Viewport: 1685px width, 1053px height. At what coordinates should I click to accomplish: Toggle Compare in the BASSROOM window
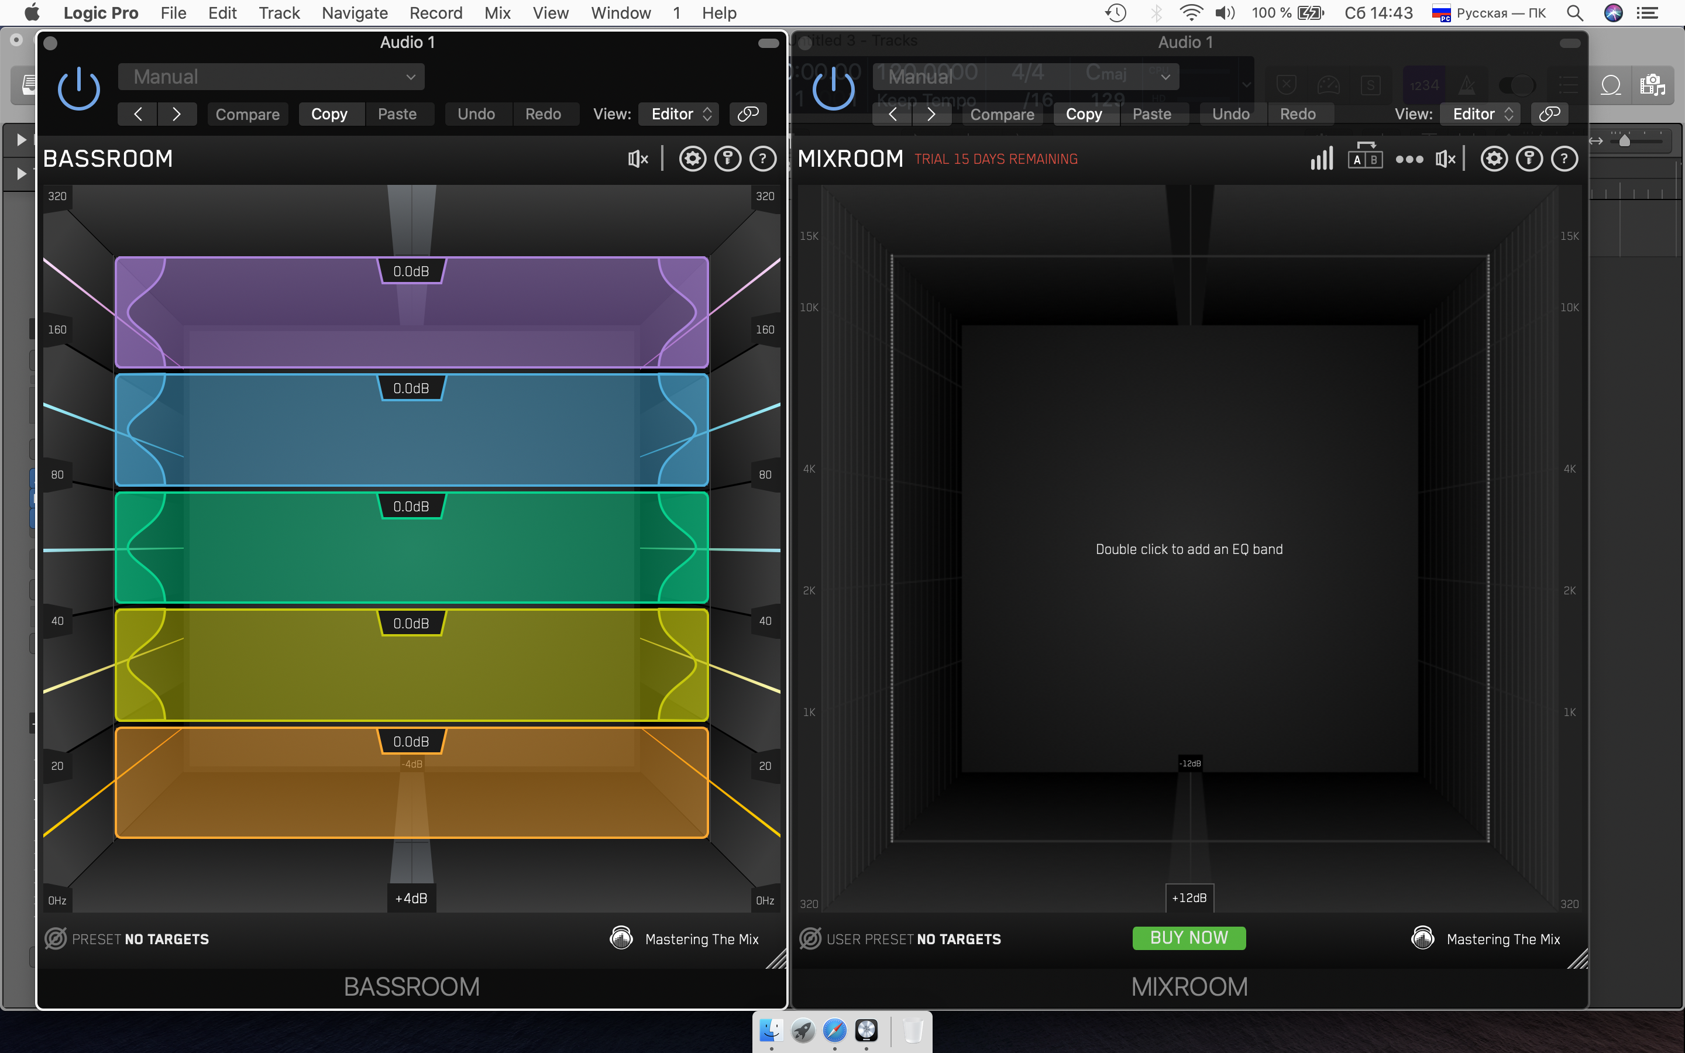[x=247, y=114]
